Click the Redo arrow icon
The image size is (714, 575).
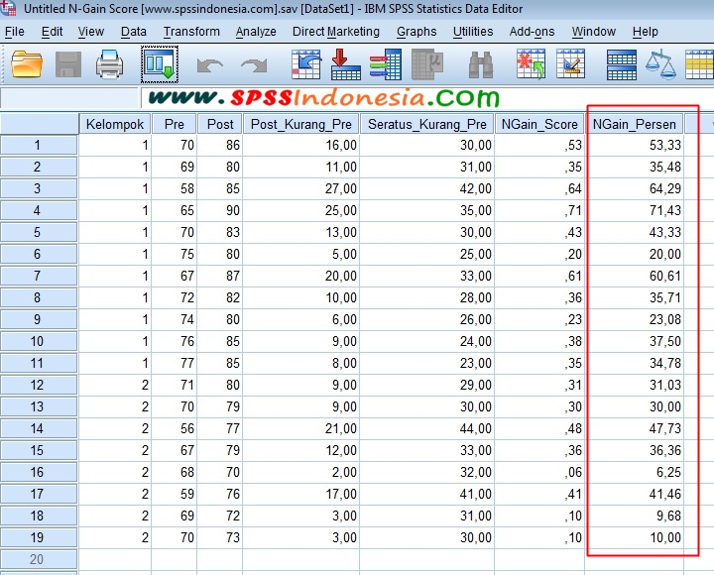pyautogui.click(x=254, y=65)
